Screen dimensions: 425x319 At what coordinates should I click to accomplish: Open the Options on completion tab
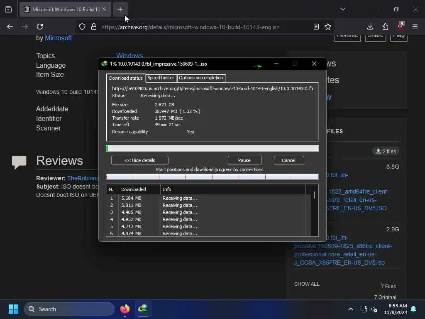coord(201,78)
